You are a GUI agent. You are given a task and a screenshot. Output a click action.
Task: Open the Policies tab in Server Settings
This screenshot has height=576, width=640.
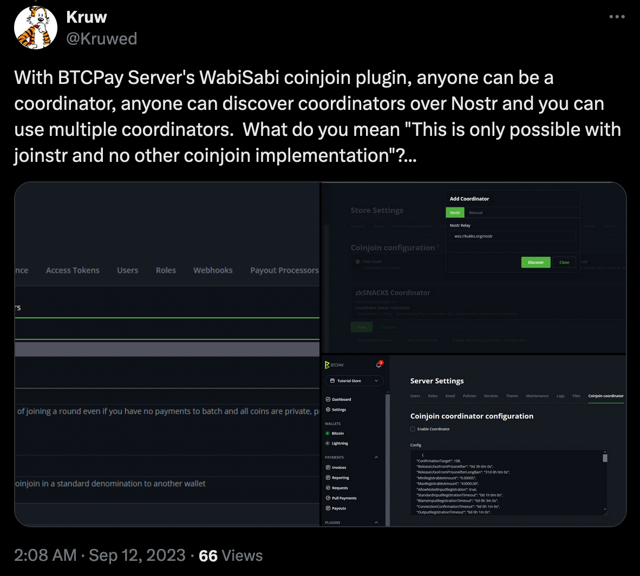click(x=469, y=396)
